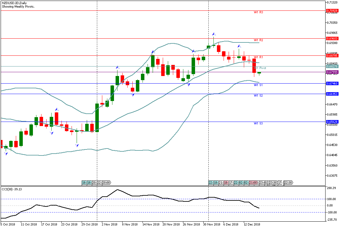Image resolution: width=342 pixels, height=228 pixels.
Task: Select the W1 R2 pivot label
Action: [258, 40]
